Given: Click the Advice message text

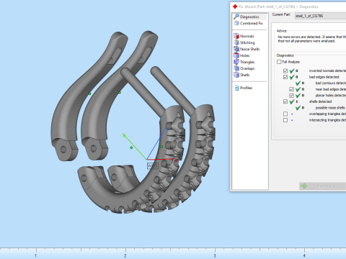Looking at the screenshot, I should click(x=311, y=39).
